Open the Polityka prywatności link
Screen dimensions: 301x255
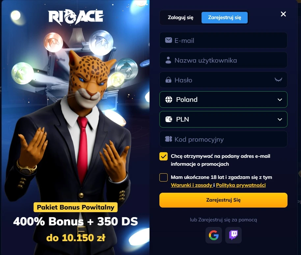[241, 185]
